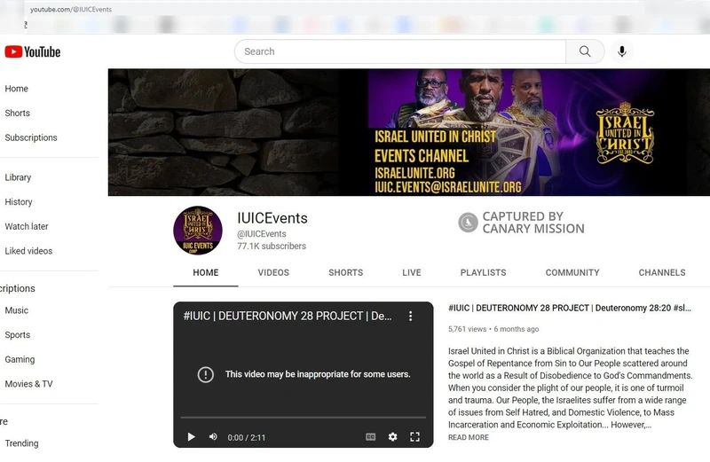Click the 6 months ago text
The height and width of the screenshot is (462, 710).
pyautogui.click(x=517, y=329)
